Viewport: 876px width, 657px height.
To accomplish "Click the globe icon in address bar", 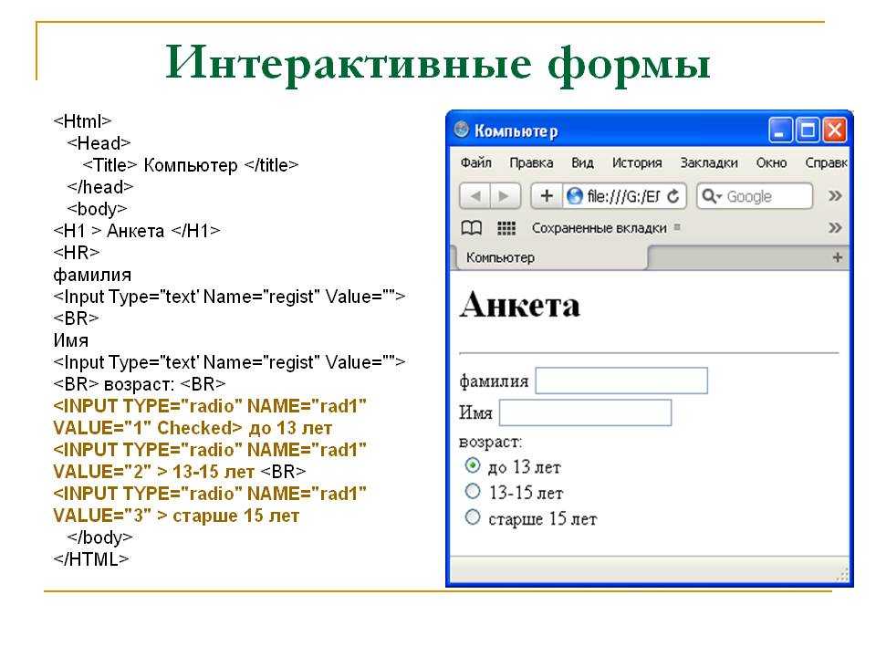I will coord(574,196).
